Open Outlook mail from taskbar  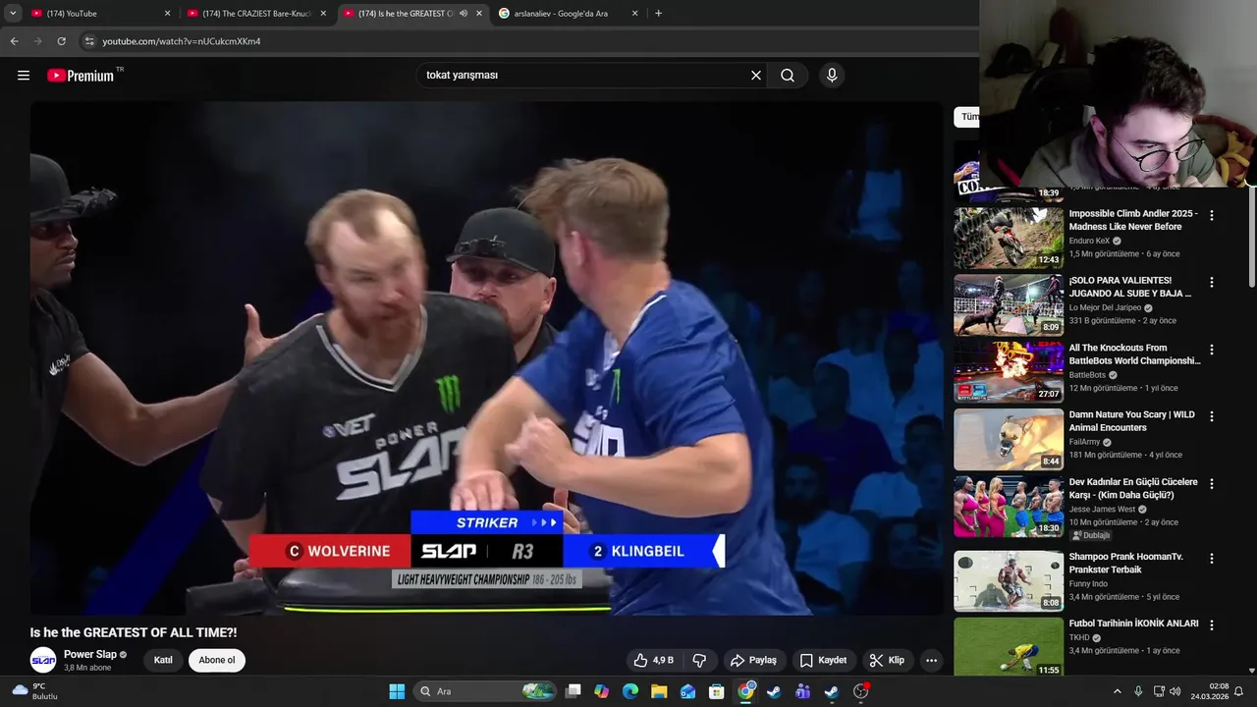point(687,691)
